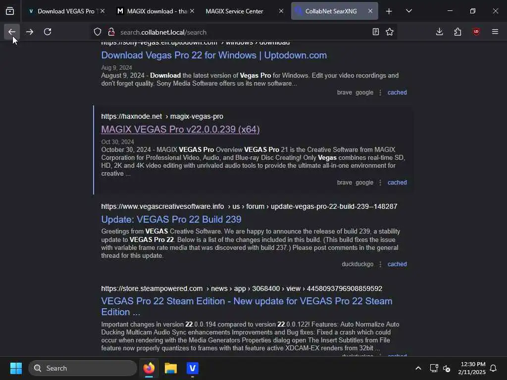Open Update: VEGAS Pro 22 Build 239
Image resolution: width=507 pixels, height=380 pixels.
click(x=171, y=219)
